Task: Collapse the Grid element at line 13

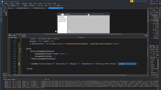Action: (x=20, y=49)
